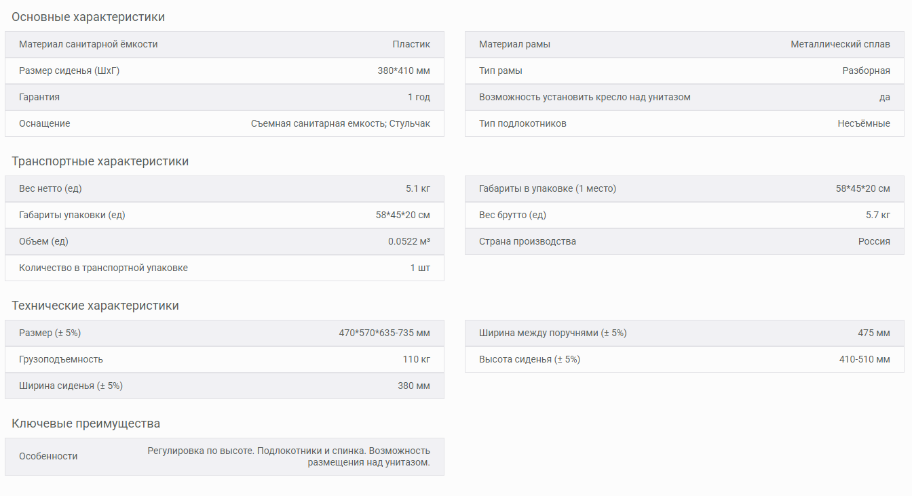Click the seat height value '410-510 мм'
The width and height of the screenshot is (912, 496).
(864, 359)
